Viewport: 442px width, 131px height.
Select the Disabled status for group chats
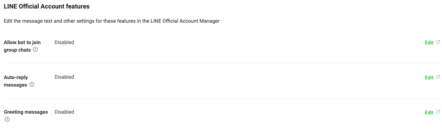click(x=64, y=42)
